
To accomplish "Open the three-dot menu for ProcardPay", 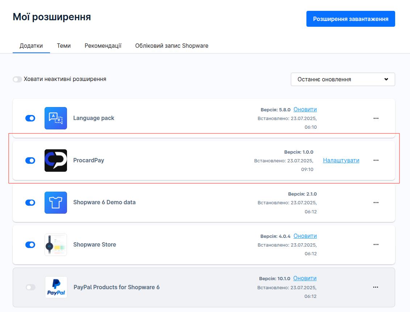I will click(x=376, y=160).
